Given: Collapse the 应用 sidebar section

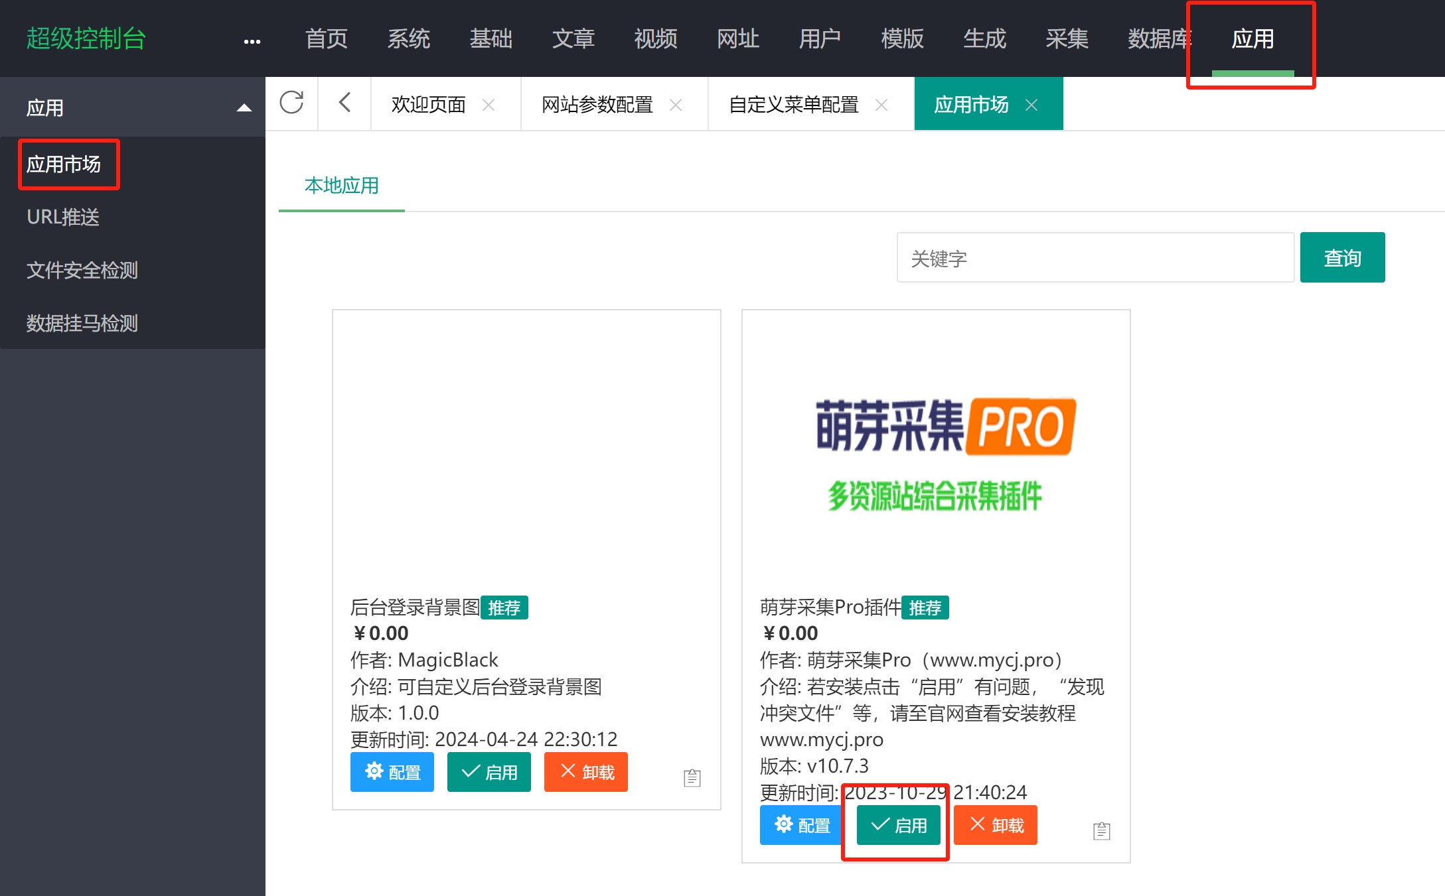Looking at the screenshot, I should click(x=244, y=107).
